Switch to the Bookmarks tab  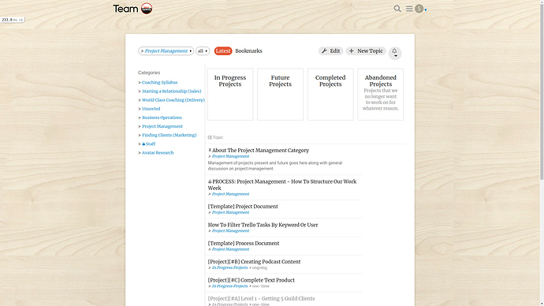click(x=248, y=51)
